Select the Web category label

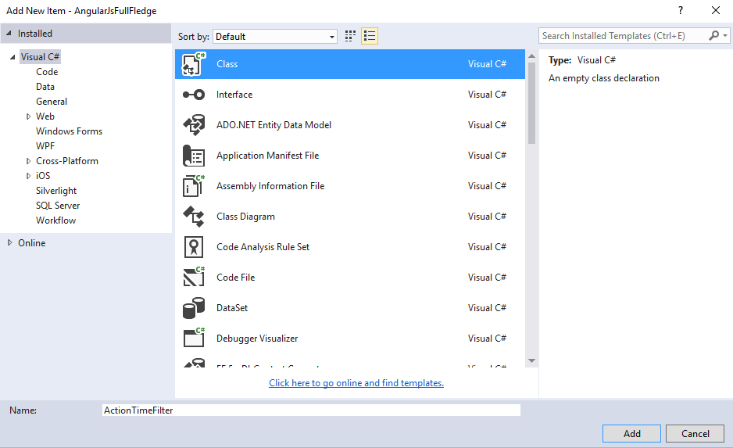(45, 116)
